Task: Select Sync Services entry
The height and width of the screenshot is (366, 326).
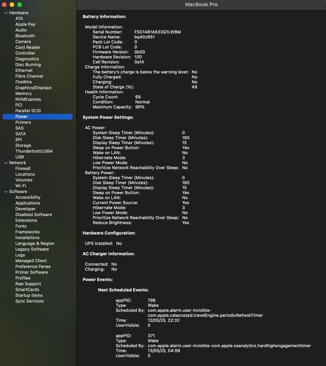Action: point(29,301)
